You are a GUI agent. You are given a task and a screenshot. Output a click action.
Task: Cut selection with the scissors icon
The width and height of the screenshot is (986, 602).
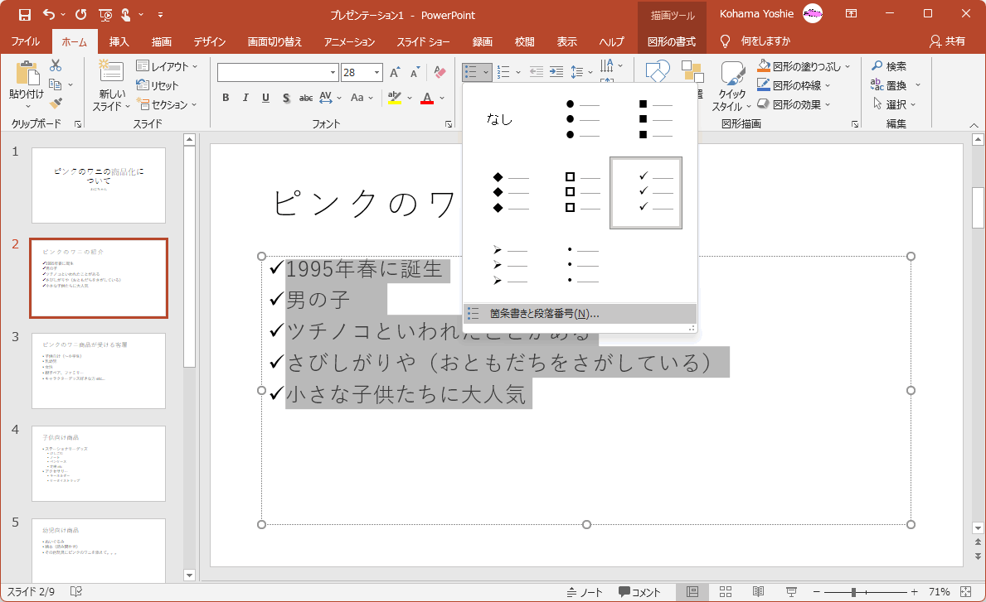(56, 65)
